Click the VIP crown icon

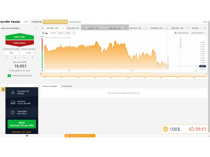(x=3, y=89)
